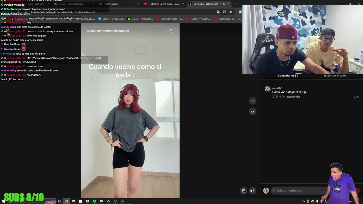Open the 'Stream - Kick Dashb...' bookmark
This screenshot has height=204, width=363.
140,19
